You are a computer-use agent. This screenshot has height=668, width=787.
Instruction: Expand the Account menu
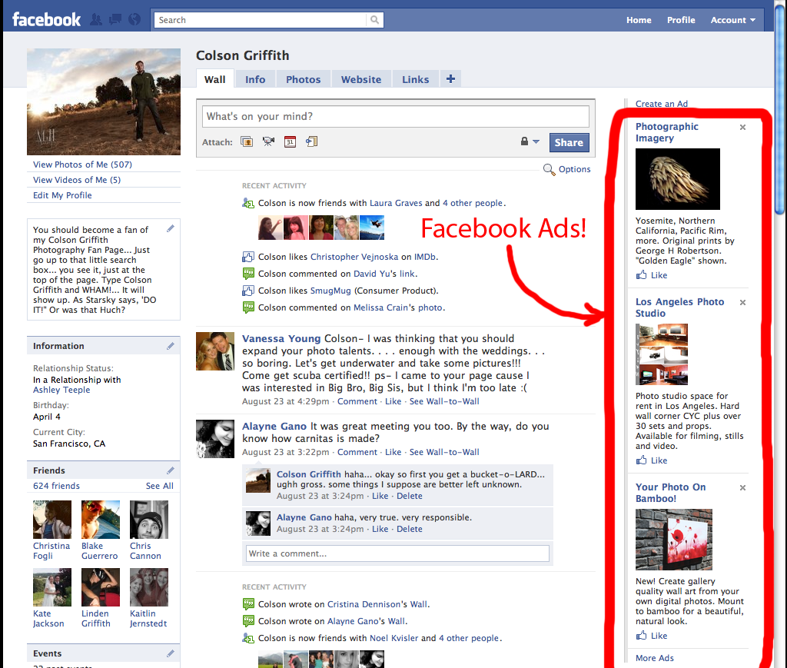point(732,20)
